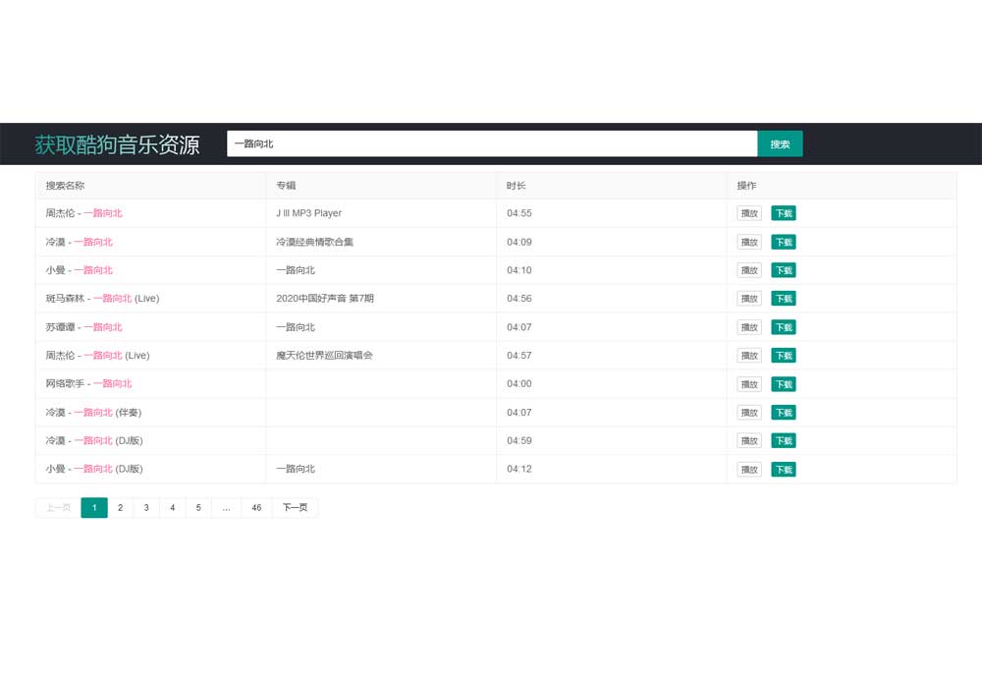Play 冷漠 - 一路向北 (DJ版)
This screenshot has height=681, width=982.
click(x=749, y=441)
